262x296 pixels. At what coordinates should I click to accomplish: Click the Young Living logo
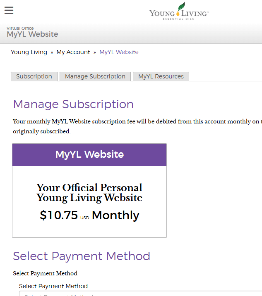click(x=179, y=11)
